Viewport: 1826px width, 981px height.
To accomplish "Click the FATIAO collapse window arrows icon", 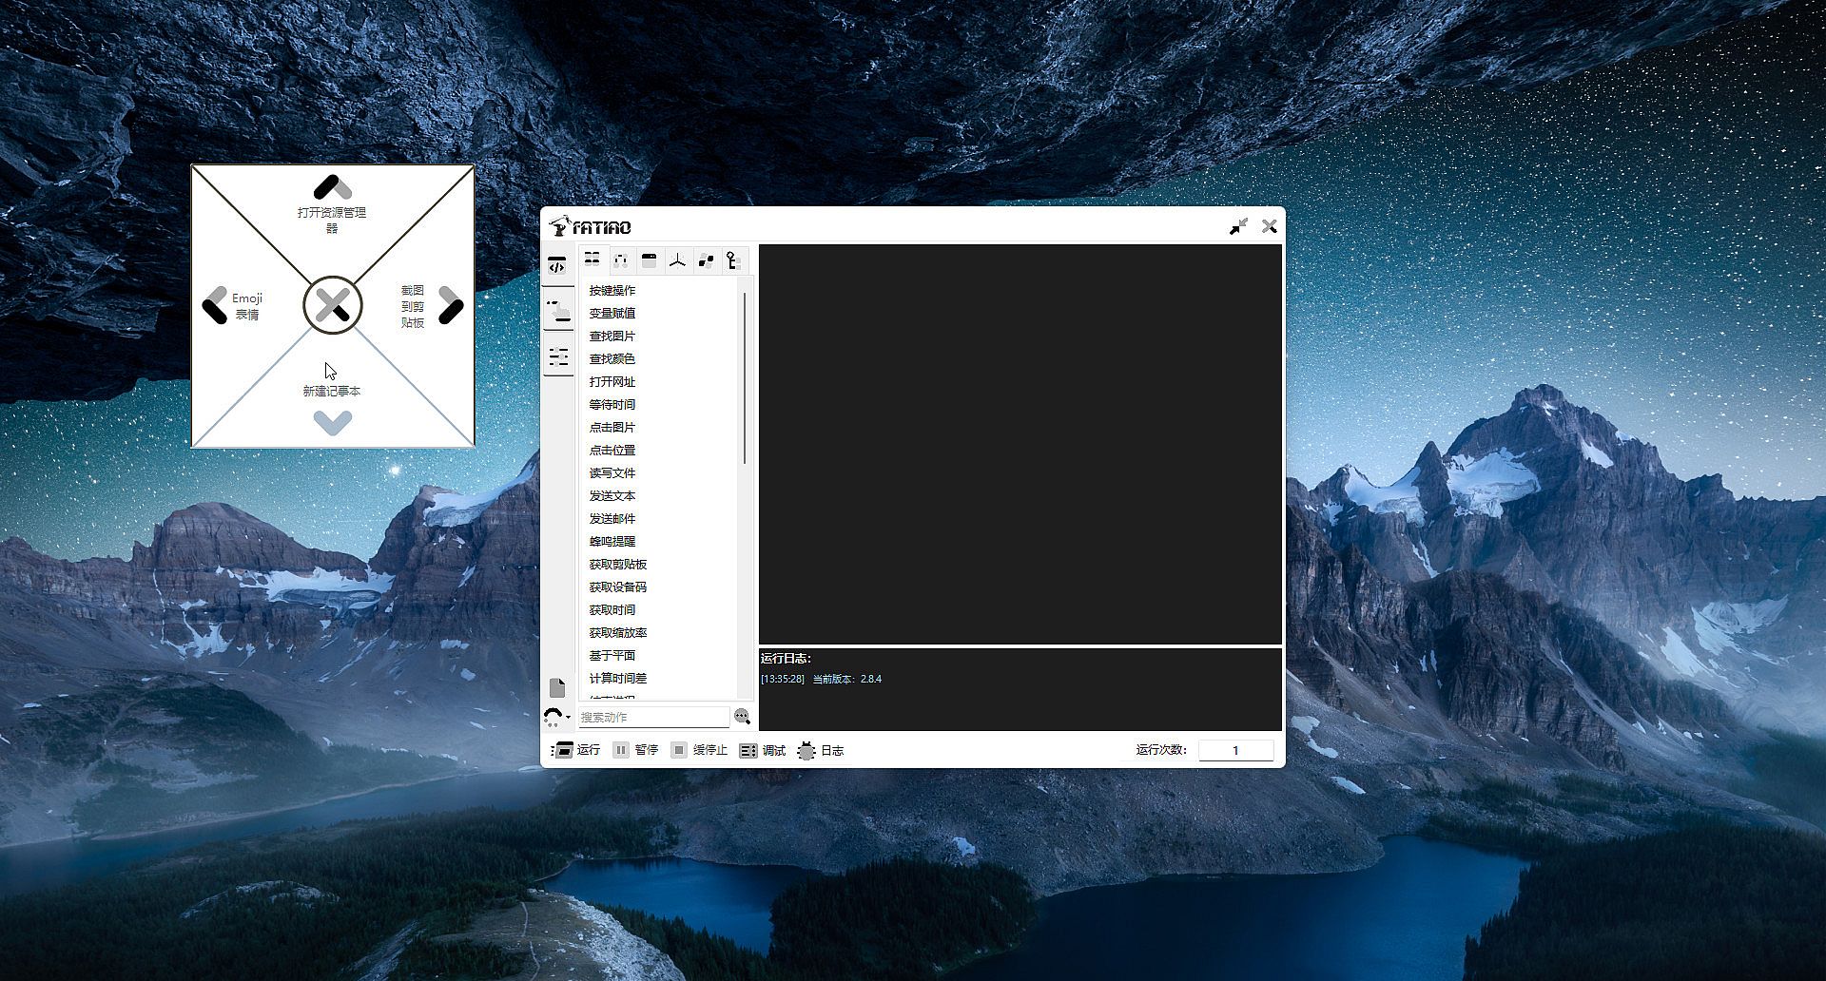I will pyautogui.click(x=1238, y=226).
